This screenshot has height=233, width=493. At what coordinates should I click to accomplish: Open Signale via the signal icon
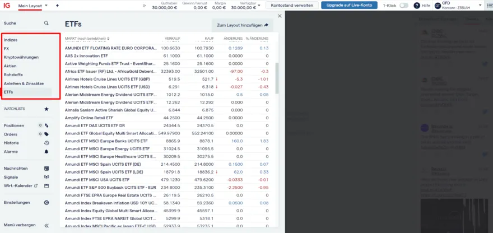tap(46, 177)
